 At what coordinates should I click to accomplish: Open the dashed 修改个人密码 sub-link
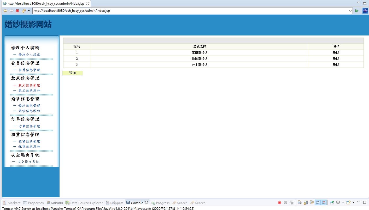pyautogui.click(x=29, y=55)
